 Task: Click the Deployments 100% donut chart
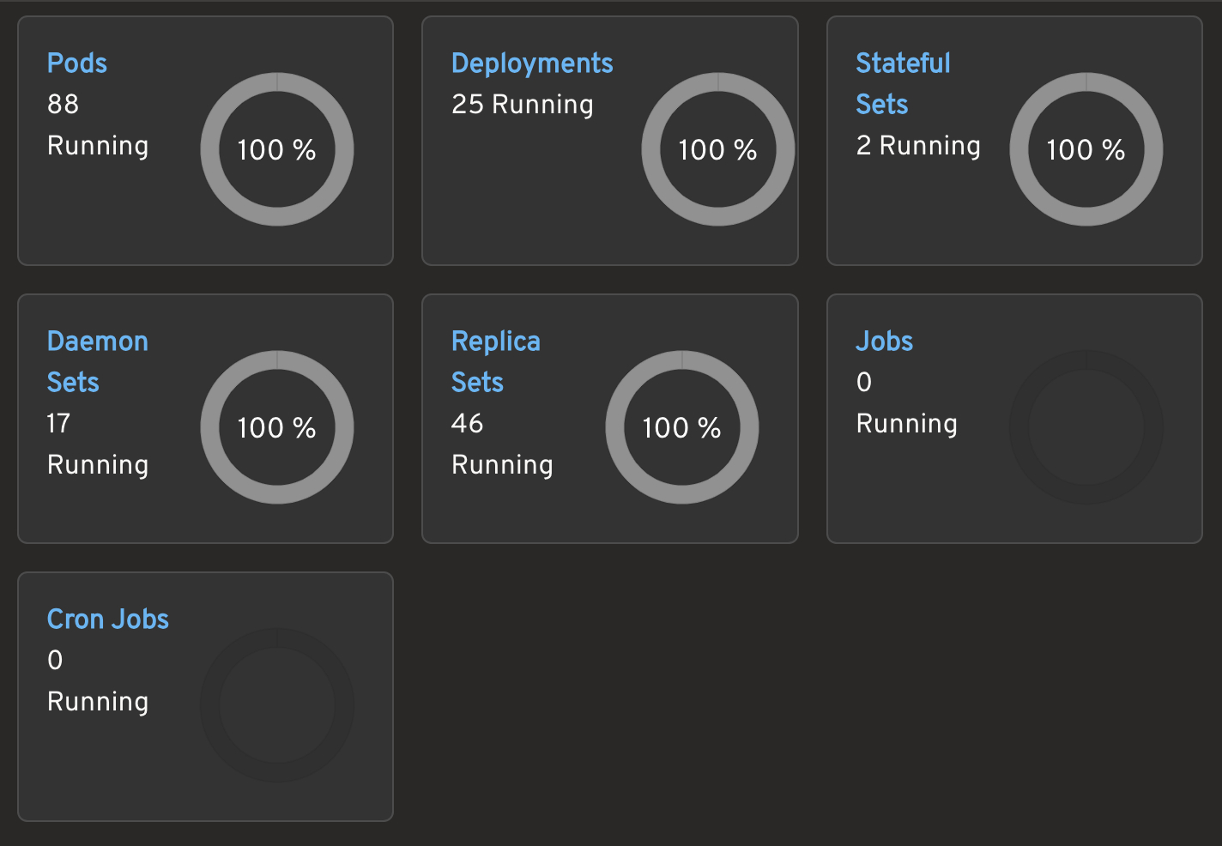[x=718, y=149]
